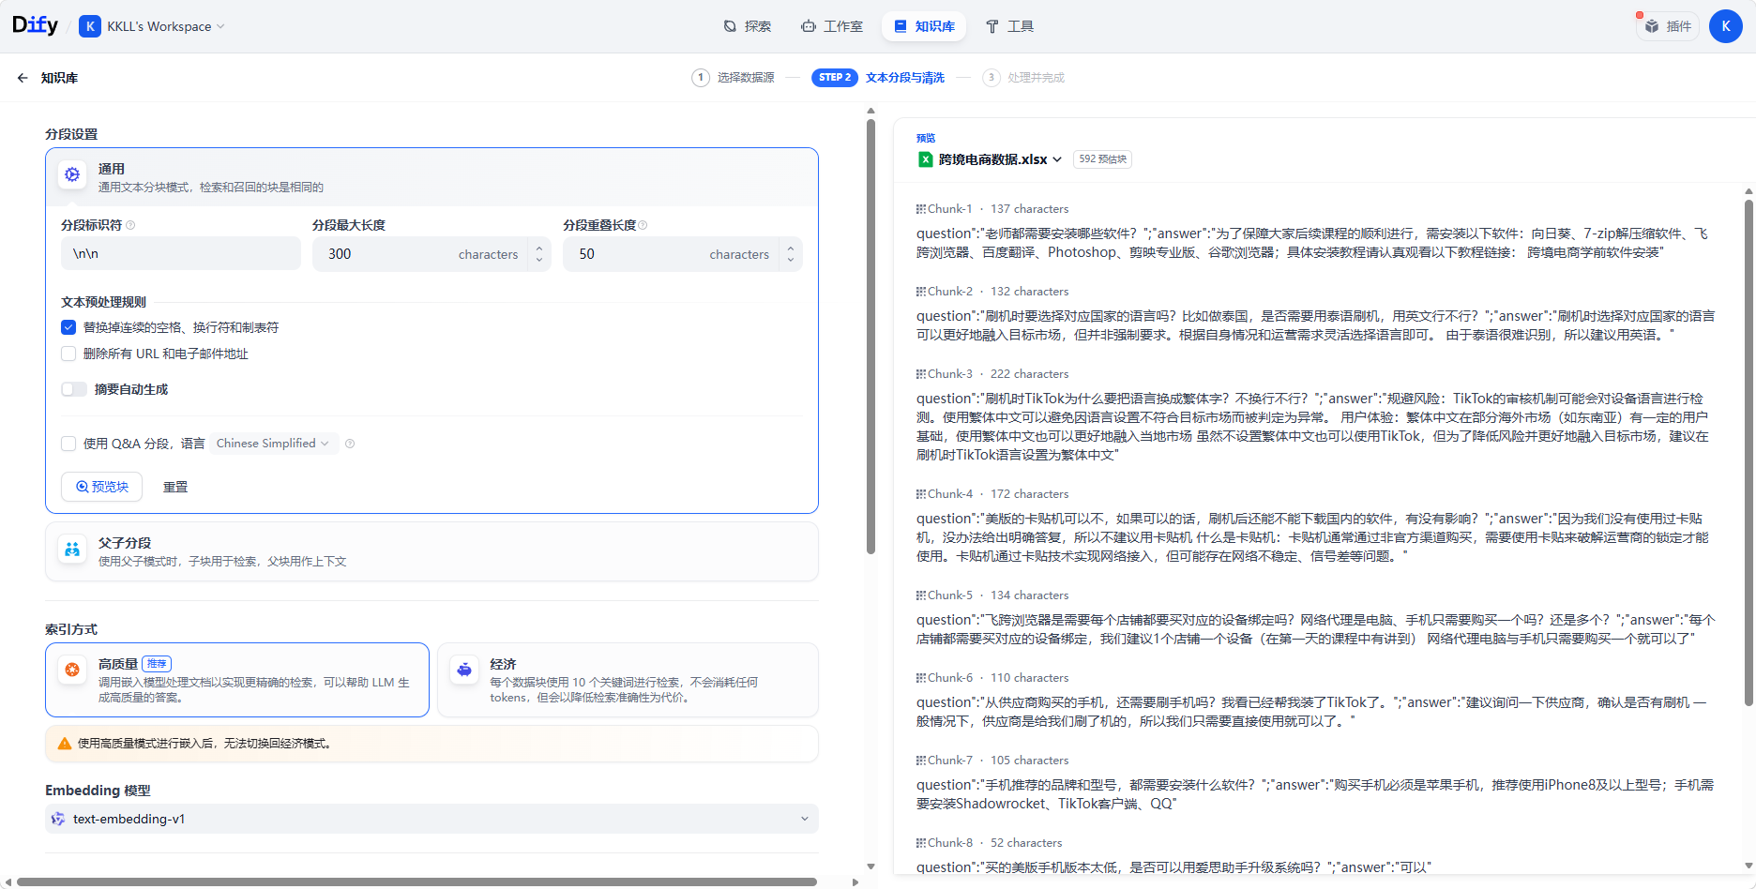This screenshot has width=1756, height=889.
Task: Click the 工作室 robot icon
Action: pyautogui.click(x=809, y=26)
